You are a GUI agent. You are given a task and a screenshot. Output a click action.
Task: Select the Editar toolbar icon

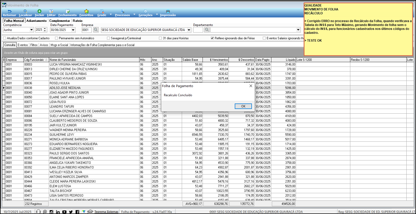point(51,11)
